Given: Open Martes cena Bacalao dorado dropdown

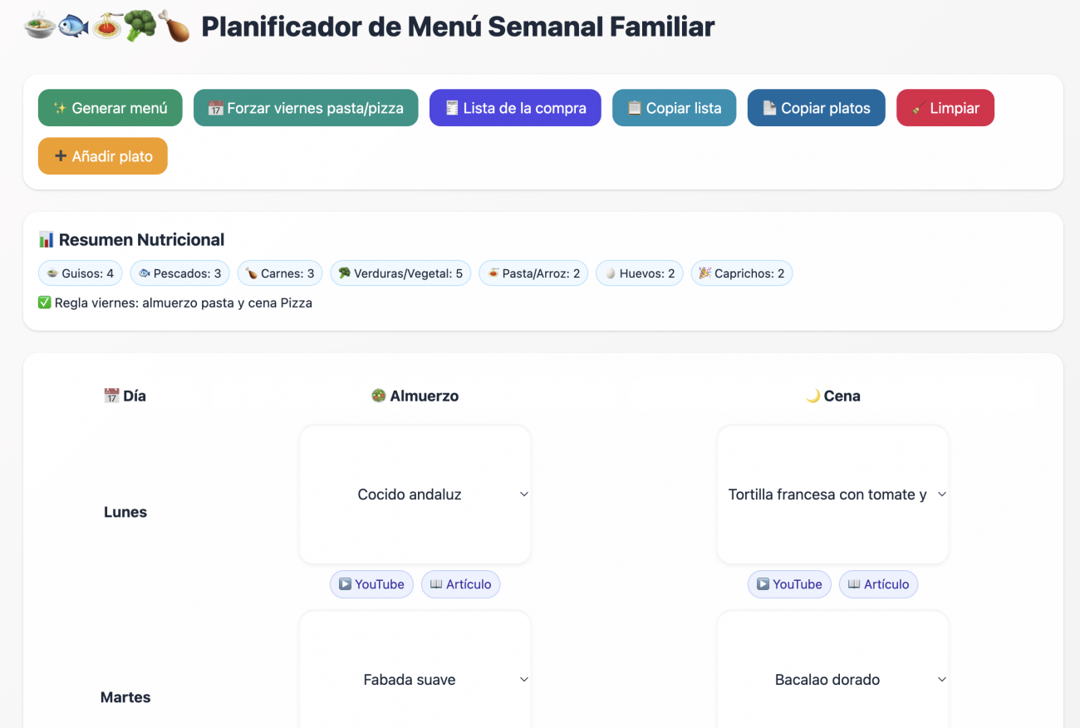Looking at the screenshot, I should (832, 680).
